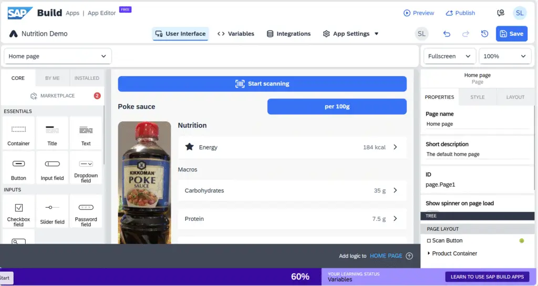
Task: Add a Container component from Essentials
Action: [18, 132]
